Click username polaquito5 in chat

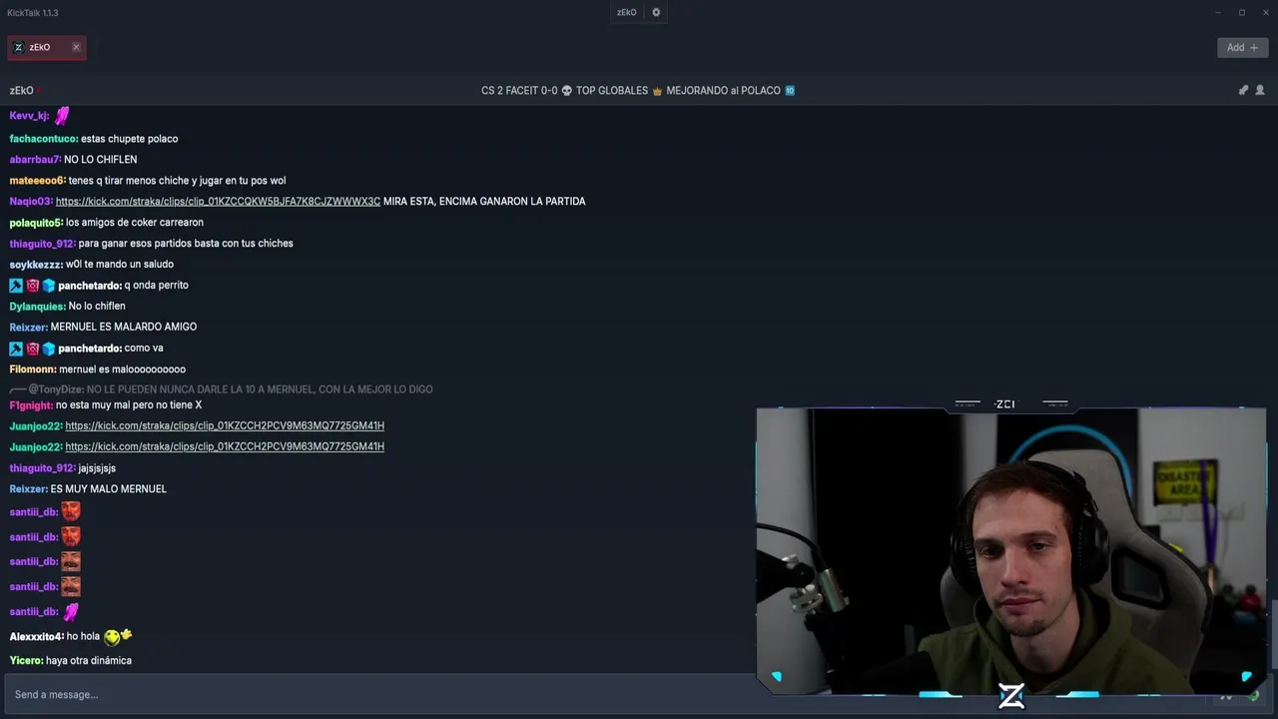click(37, 223)
